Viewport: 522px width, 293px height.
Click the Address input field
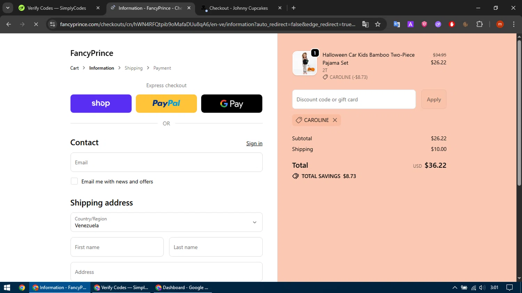tap(166, 272)
